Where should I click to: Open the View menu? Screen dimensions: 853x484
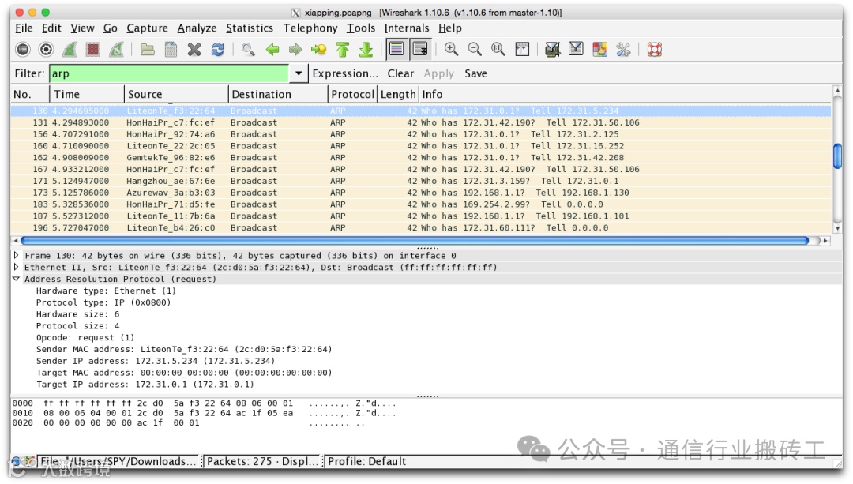pyautogui.click(x=82, y=28)
